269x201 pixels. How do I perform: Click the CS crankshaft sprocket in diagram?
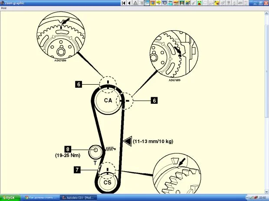pyautogui.click(x=107, y=182)
